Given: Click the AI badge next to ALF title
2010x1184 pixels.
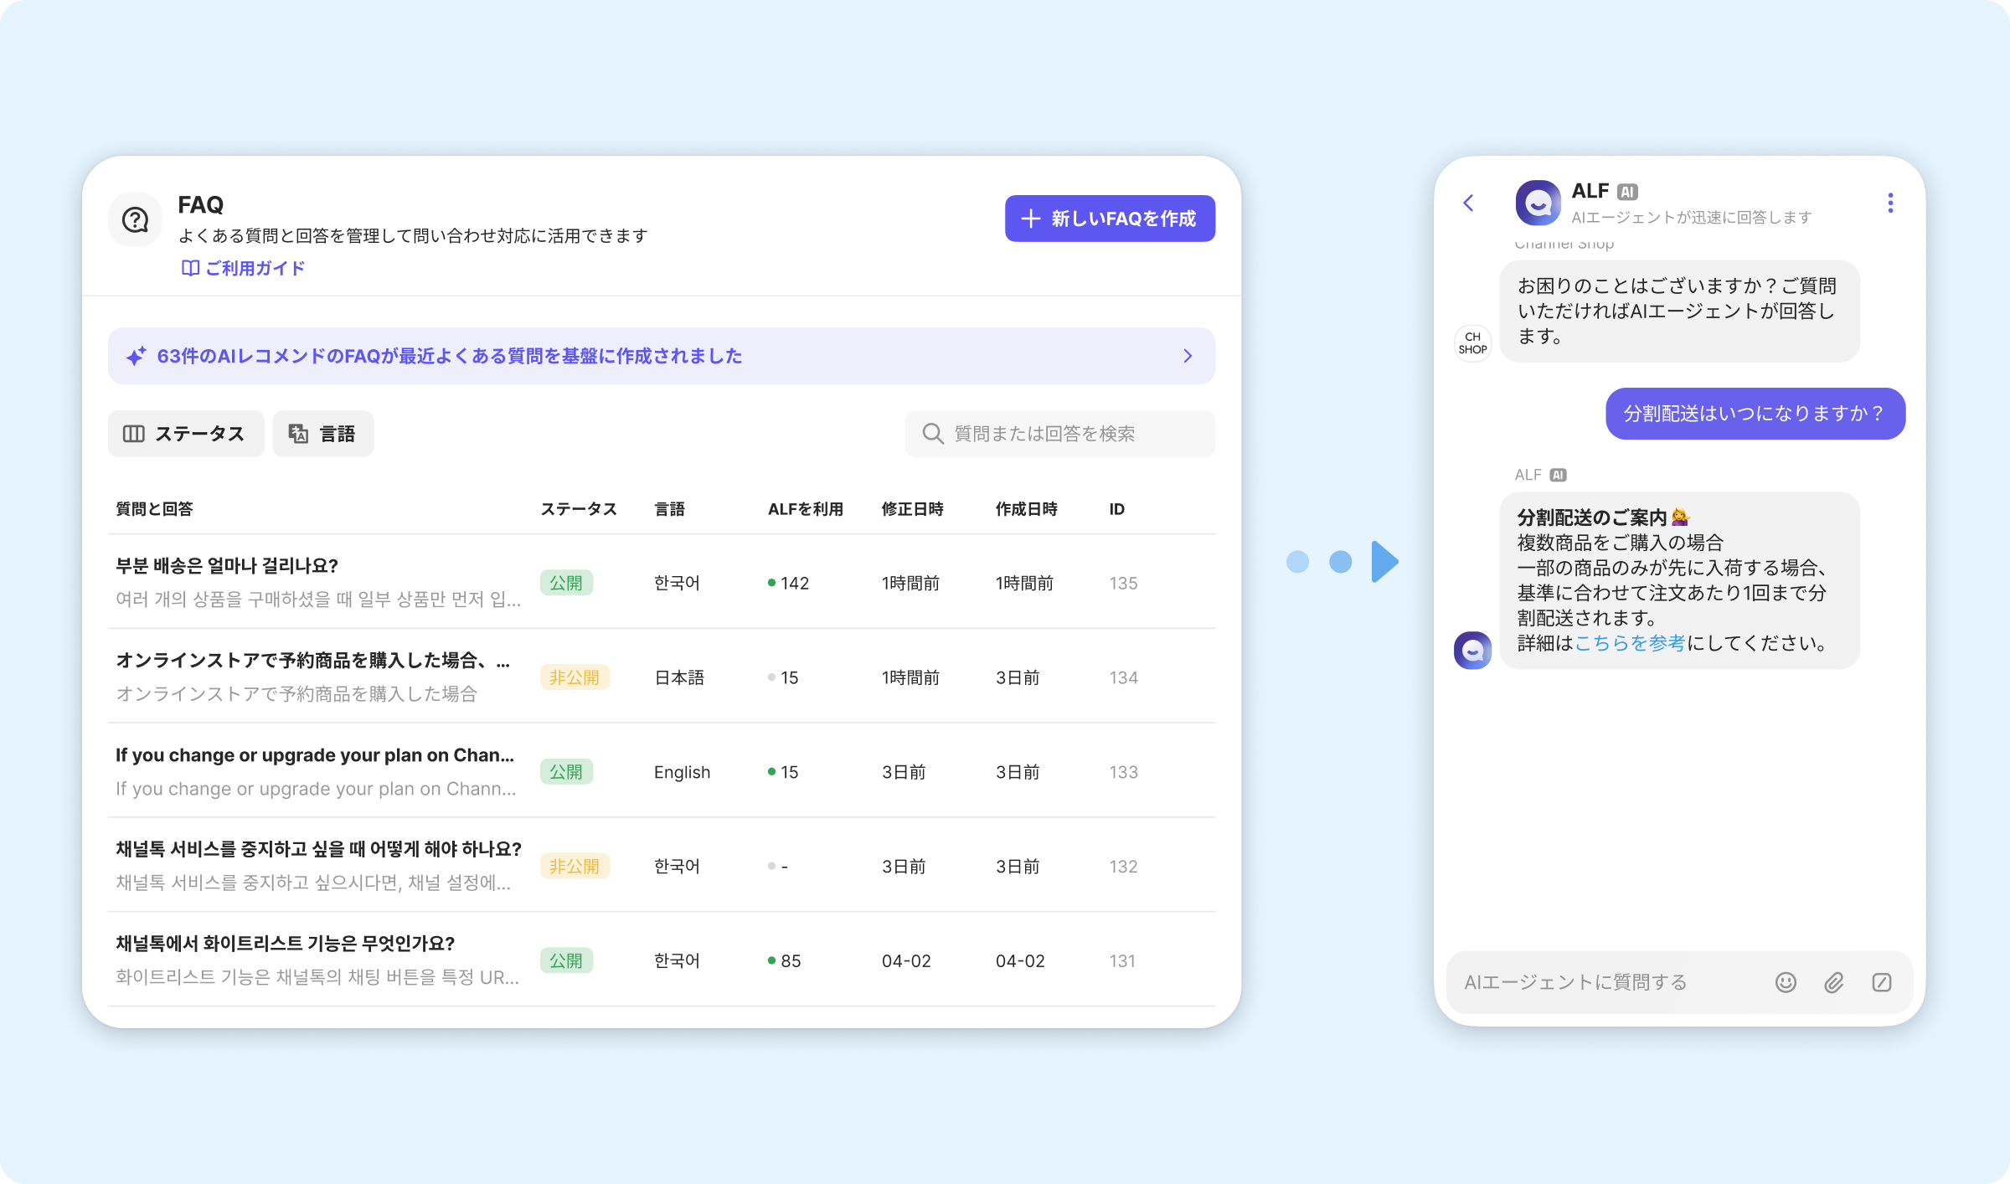Looking at the screenshot, I should (1627, 192).
